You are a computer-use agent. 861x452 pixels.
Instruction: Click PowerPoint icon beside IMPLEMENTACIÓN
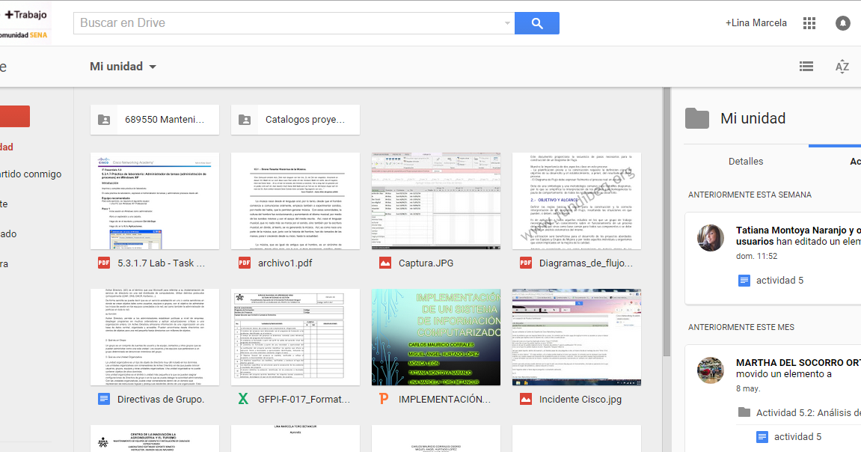click(x=384, y=400)
